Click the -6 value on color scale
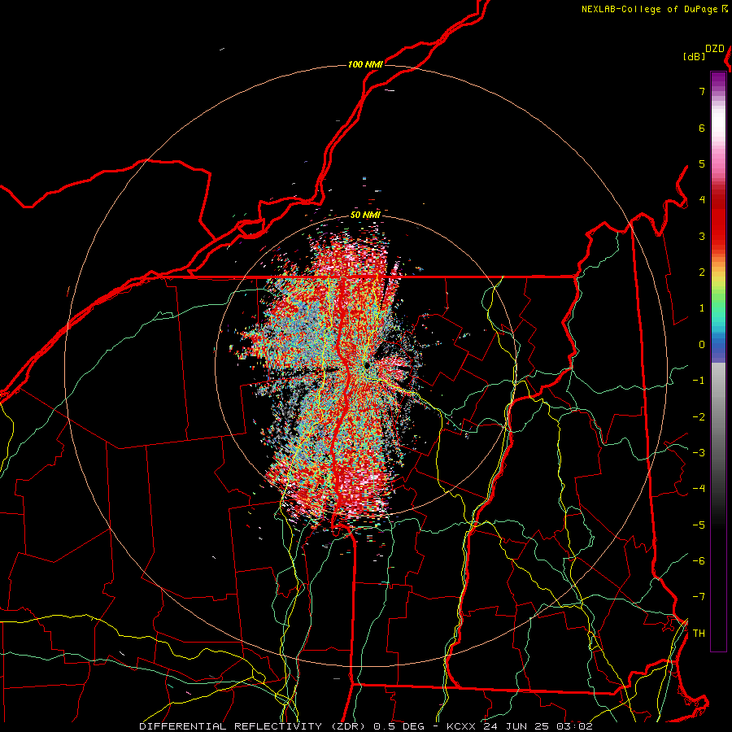The width and height of the screenshot is (732, 732). click(x=699, y=561)
